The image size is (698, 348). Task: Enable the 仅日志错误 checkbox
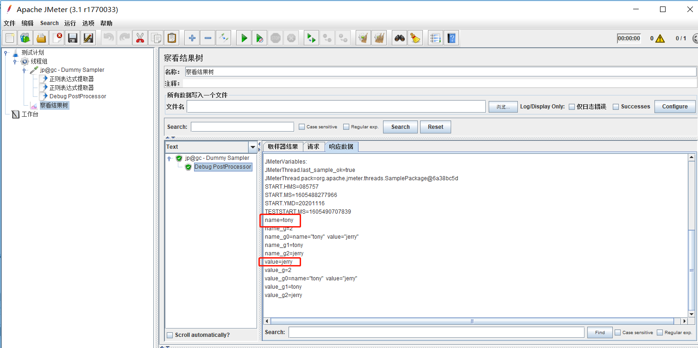pos(572,107)
